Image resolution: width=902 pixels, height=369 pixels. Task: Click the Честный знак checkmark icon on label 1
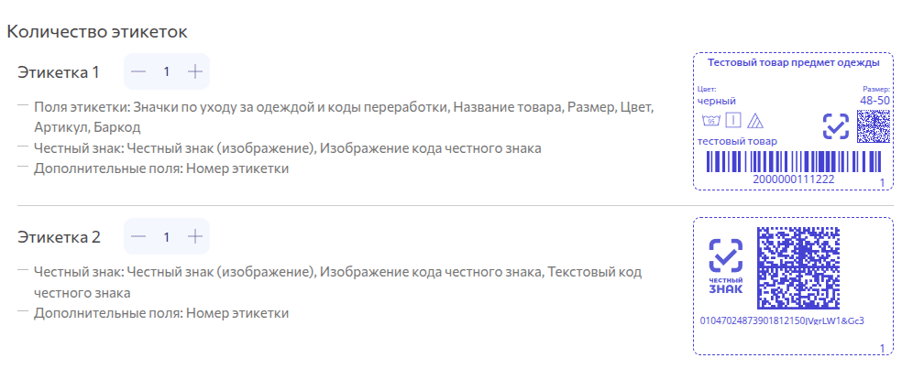(x=835, y=126)
